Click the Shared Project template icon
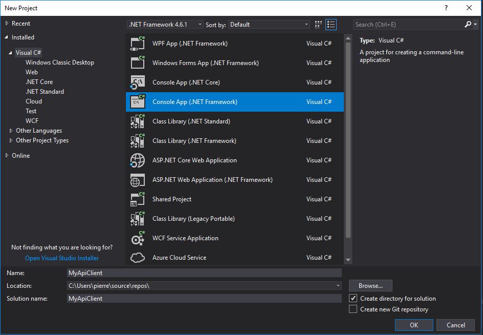 (138, 199)
